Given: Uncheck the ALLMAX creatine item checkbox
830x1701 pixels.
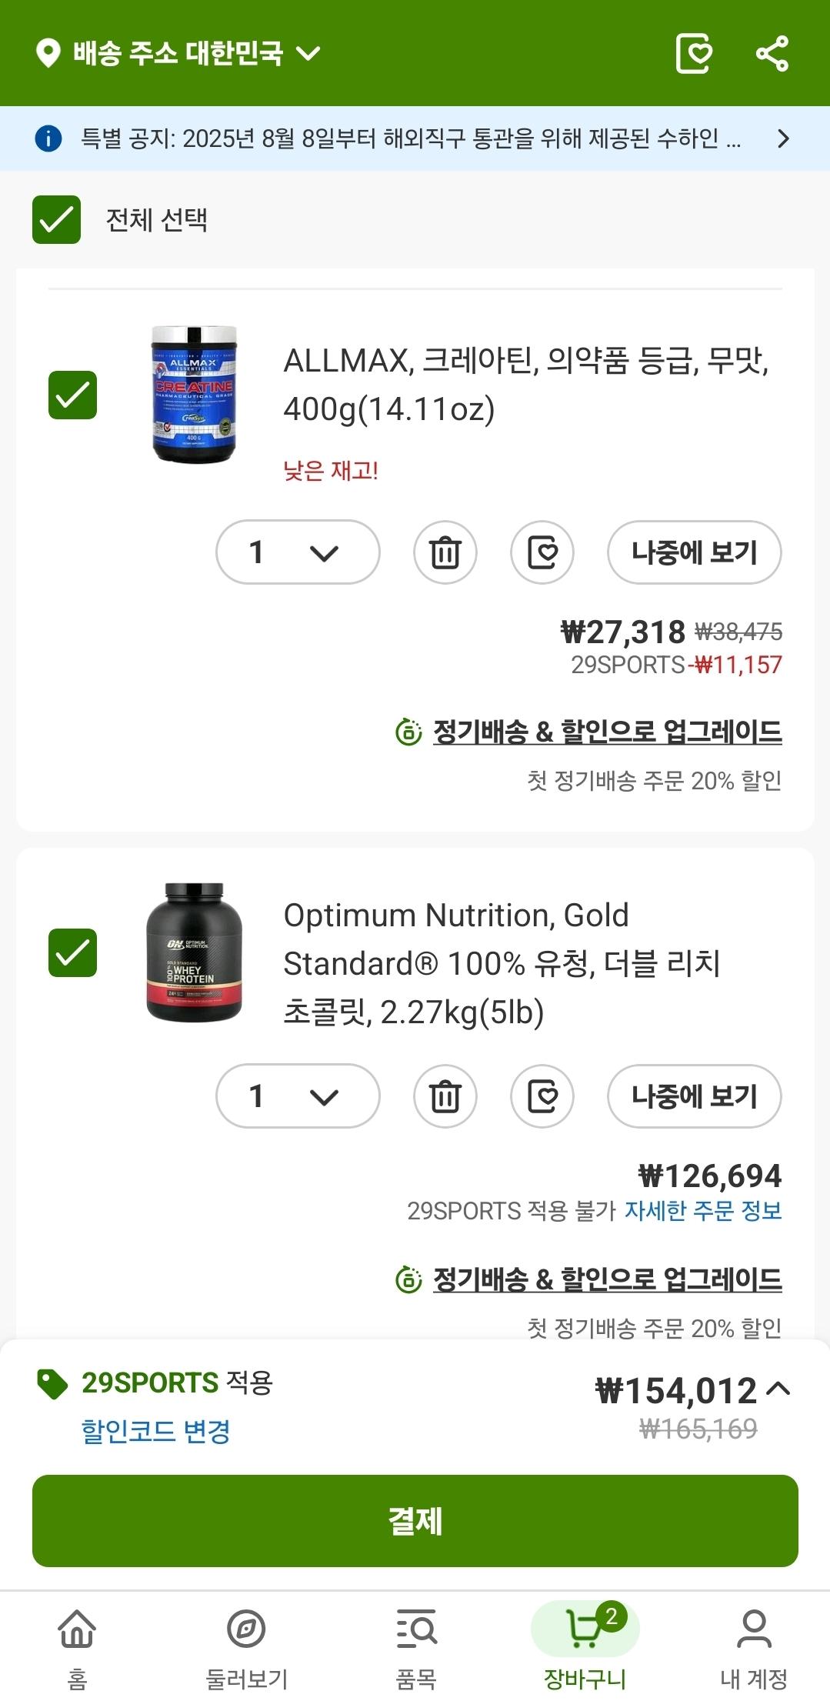Looking at the screenshot, I should (x=72, y=395).
